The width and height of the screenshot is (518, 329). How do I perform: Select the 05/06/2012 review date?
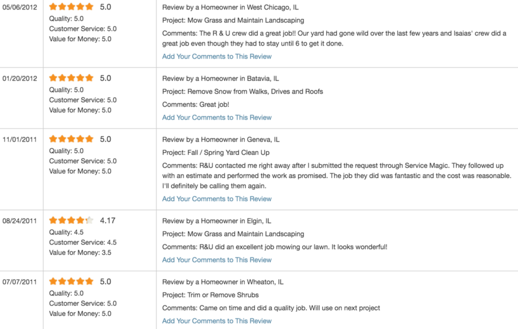[20, 7]
